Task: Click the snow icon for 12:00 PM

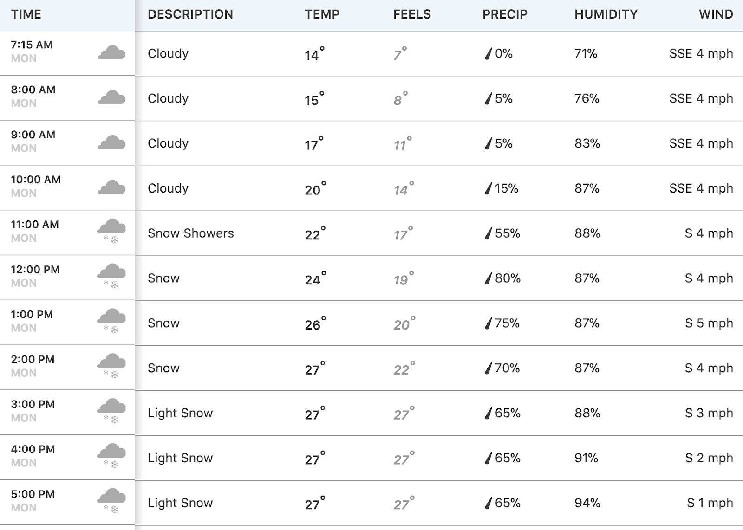Action: pyautogui.click(x=111, y=276)
